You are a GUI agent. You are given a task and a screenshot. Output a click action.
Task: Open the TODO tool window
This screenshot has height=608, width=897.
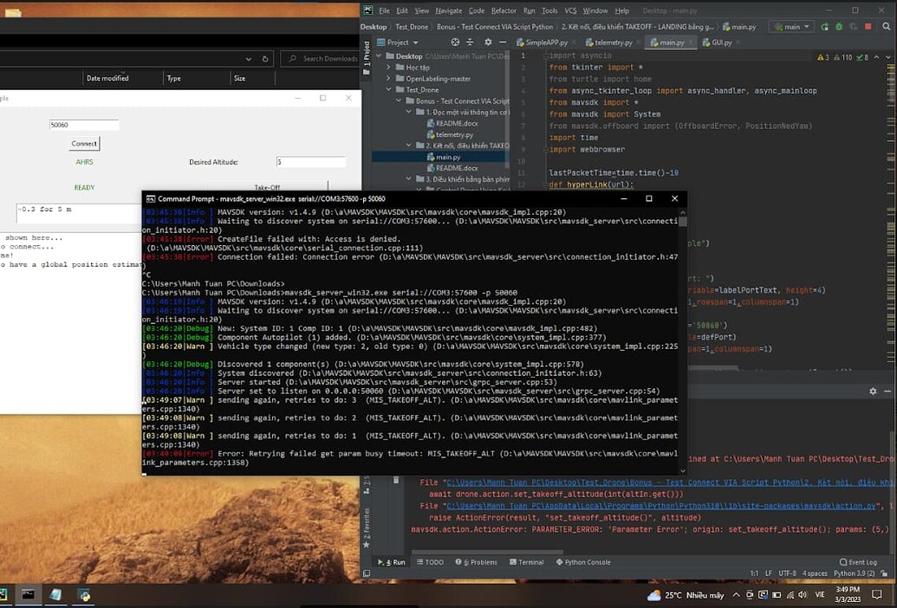point(434,561)
